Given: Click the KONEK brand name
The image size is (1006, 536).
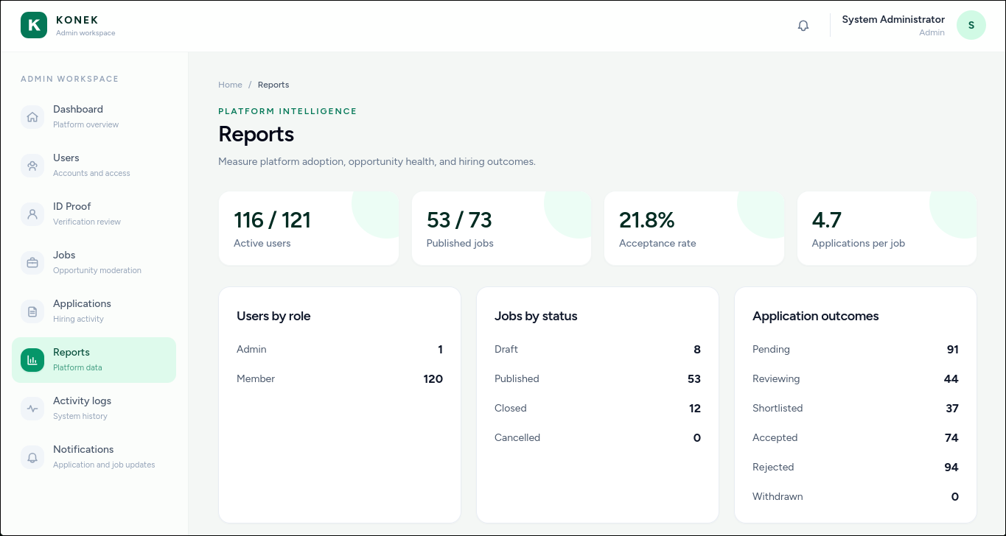Looking at the screenshot, I should [x=77, y=20].
